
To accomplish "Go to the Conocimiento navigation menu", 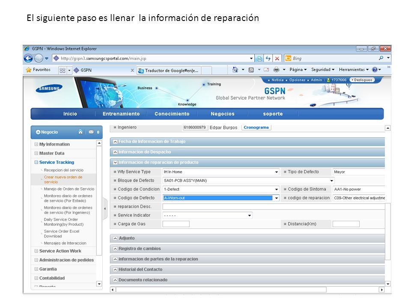I will click(x=172, y=114).
